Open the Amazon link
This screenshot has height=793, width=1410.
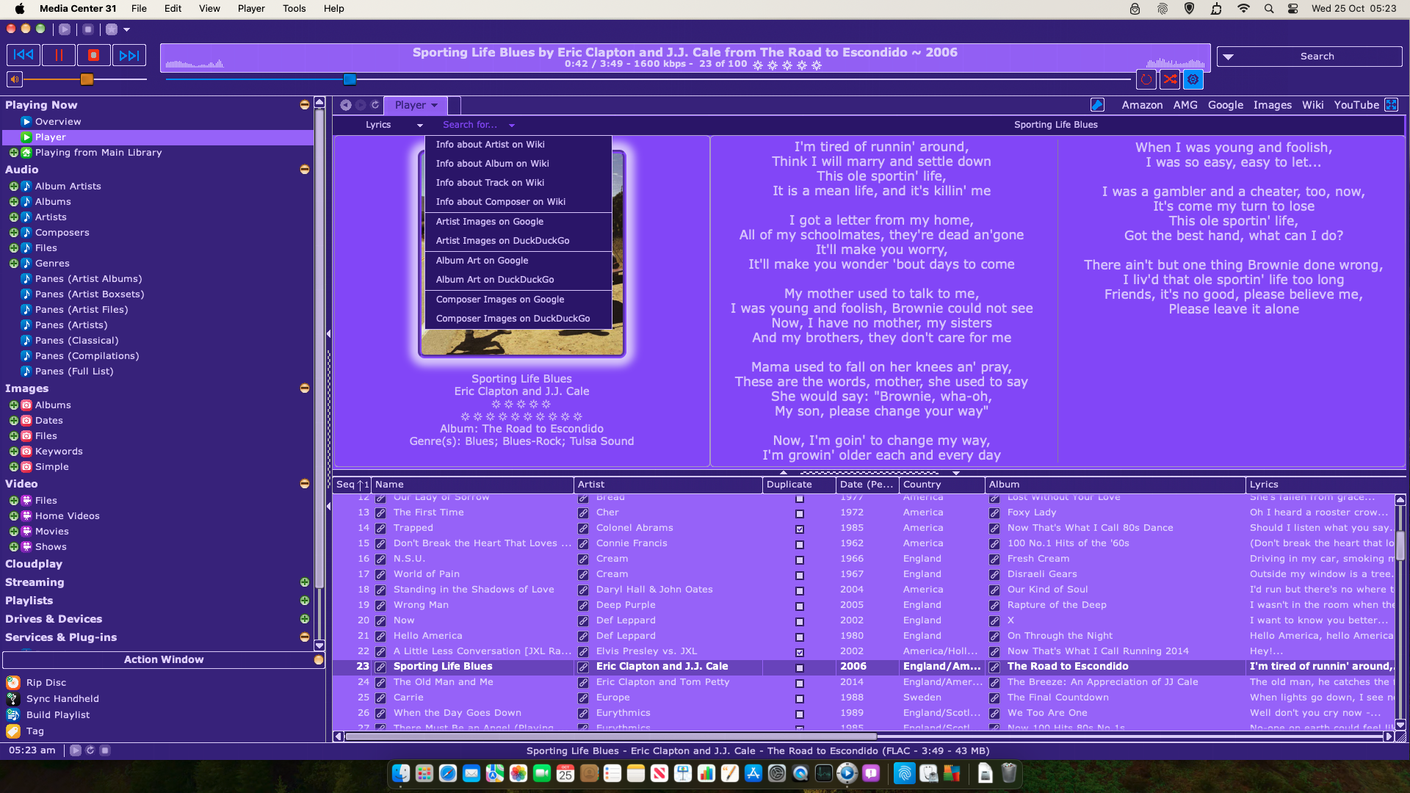pyautogui.click(x=1142, y=105)
